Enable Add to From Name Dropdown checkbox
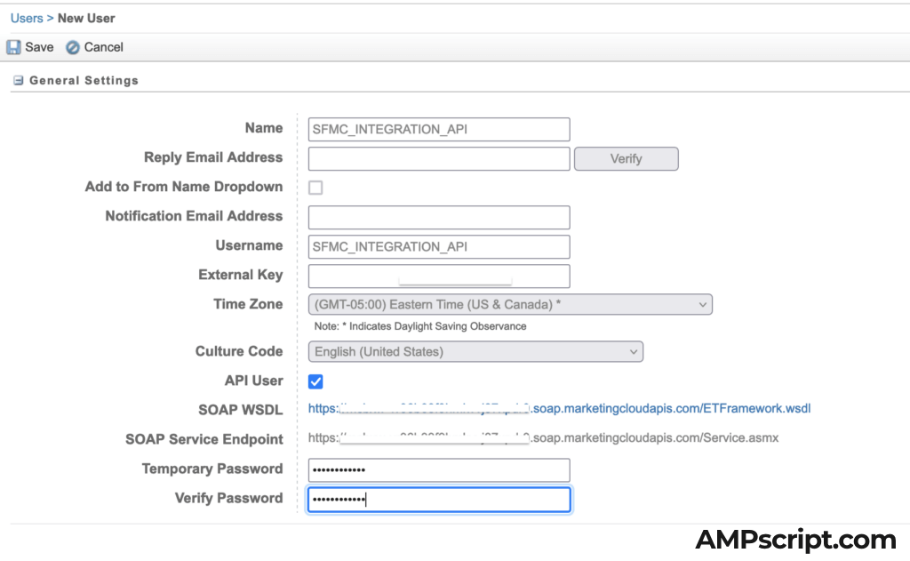 tap(315, 188)
